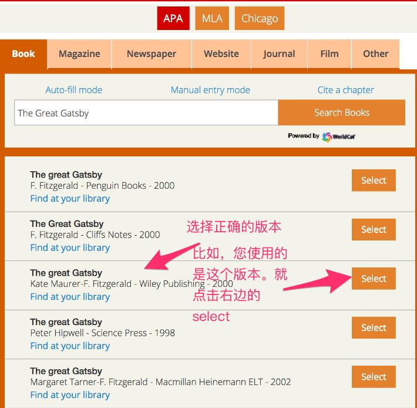Viewport: 417px width, 408px height.
Task: Click the title above Kate Maurer result
Action: coord(66,273)
